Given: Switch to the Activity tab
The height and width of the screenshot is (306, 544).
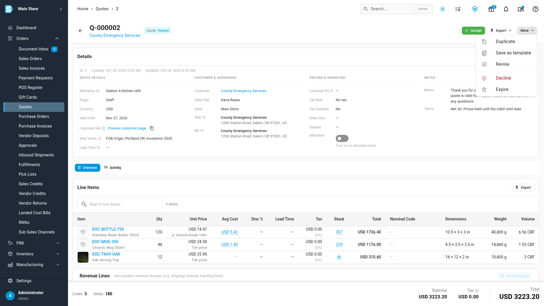Looking at the screenshot, I should coord(112,168).
